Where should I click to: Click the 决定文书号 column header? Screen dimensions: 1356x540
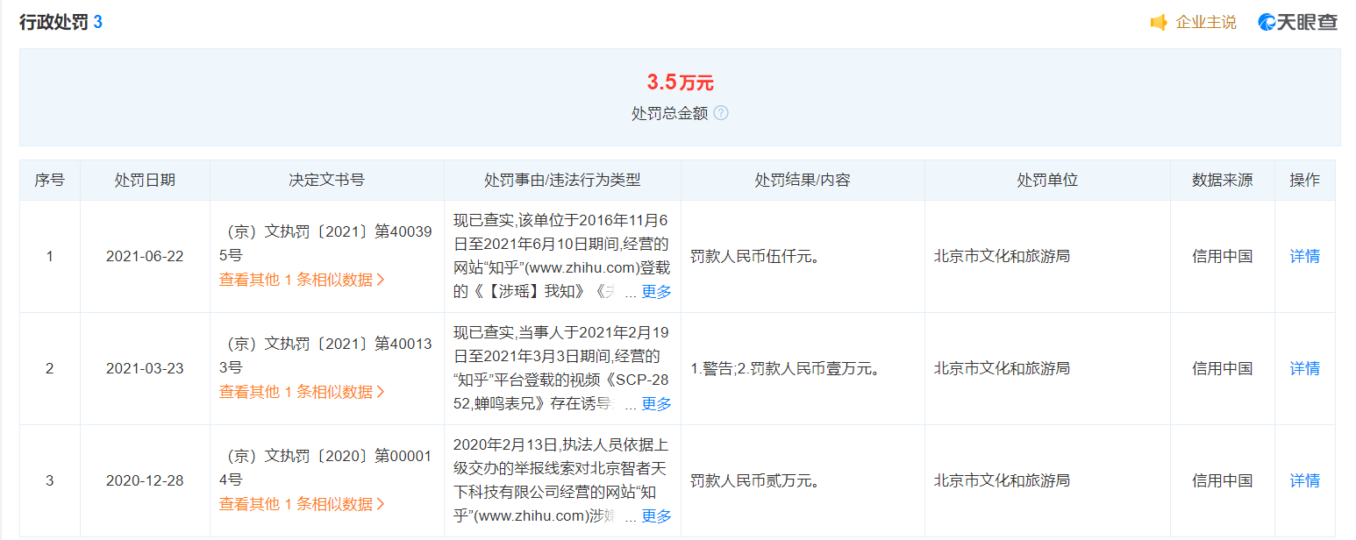pos(326,180)
